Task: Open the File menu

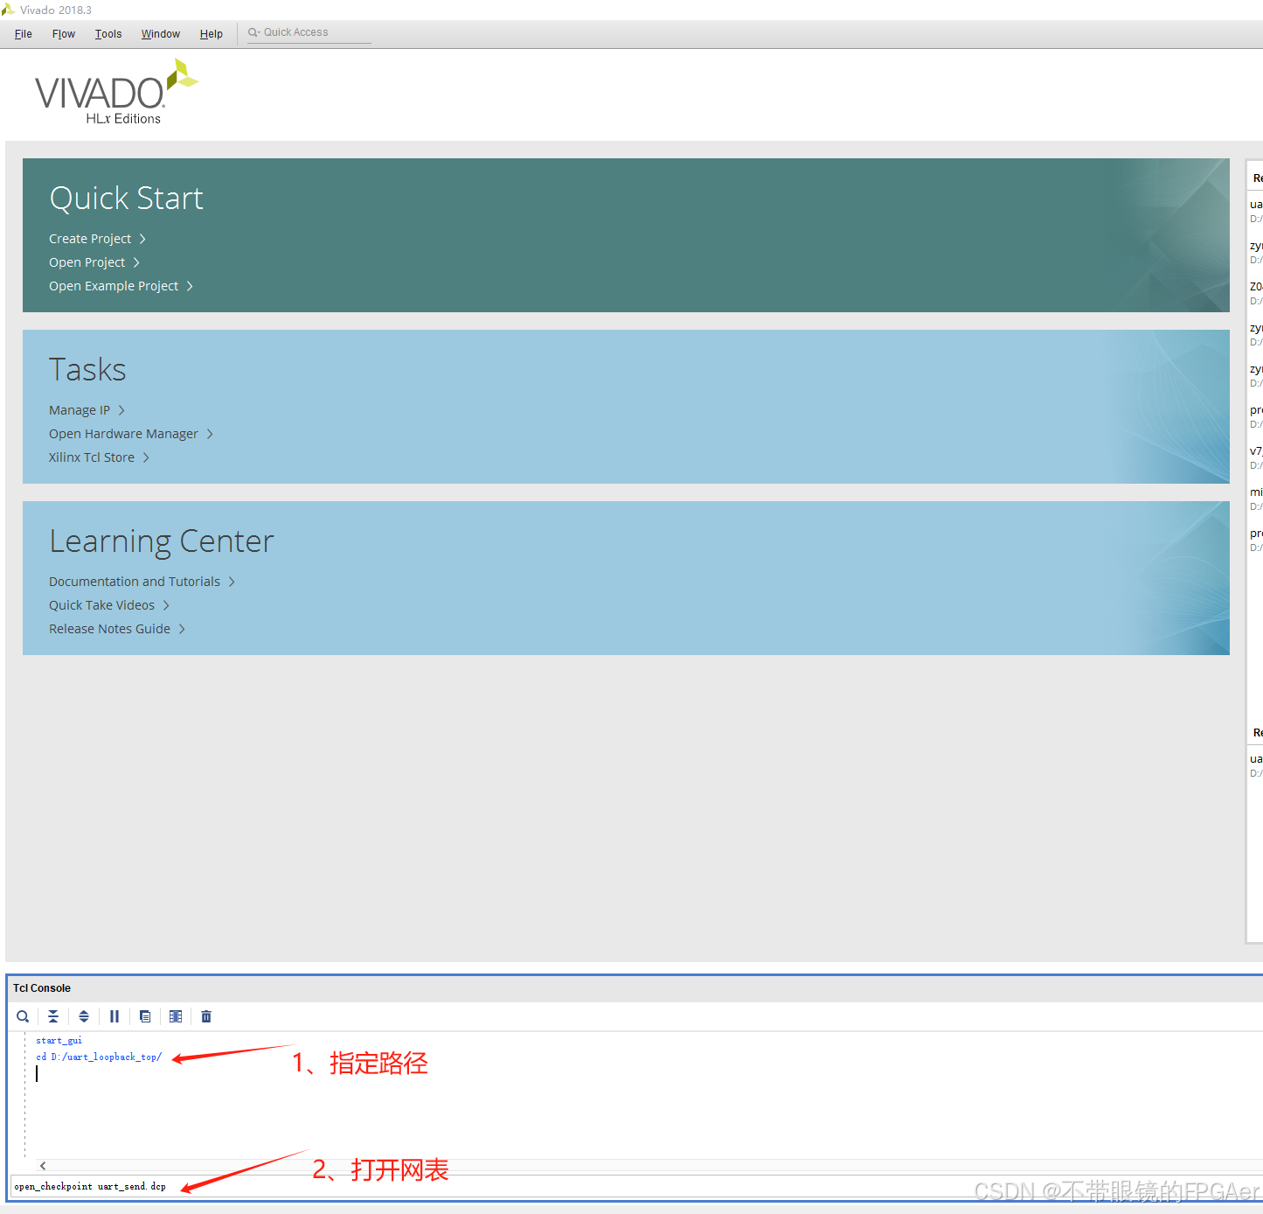Action: coord(24,34)
